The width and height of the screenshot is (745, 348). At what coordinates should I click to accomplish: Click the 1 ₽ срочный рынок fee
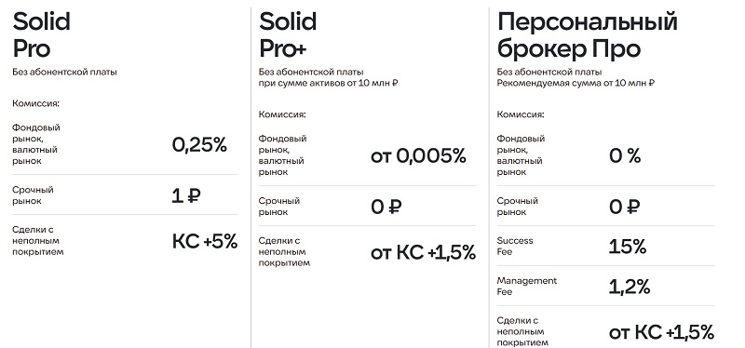(x=186, y=195)
